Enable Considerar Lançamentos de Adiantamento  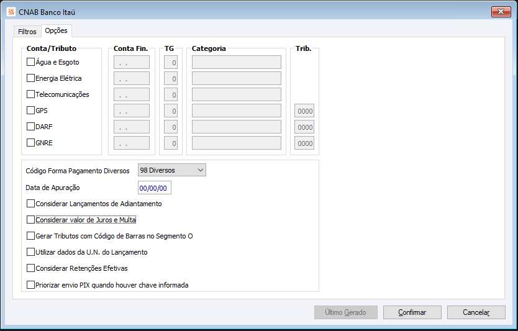30,204
